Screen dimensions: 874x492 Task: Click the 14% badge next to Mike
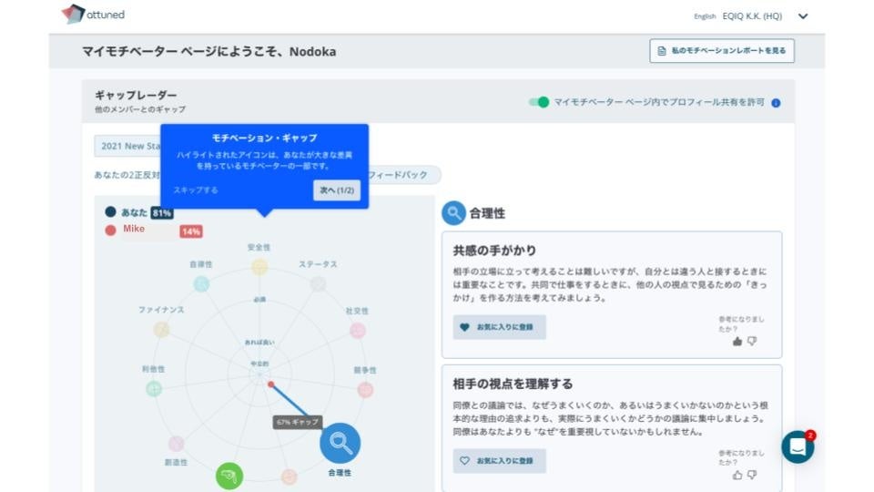[x=191, y=231]
